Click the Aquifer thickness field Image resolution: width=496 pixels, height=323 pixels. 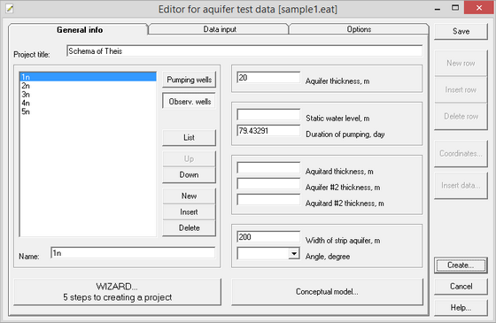(268, 78)
